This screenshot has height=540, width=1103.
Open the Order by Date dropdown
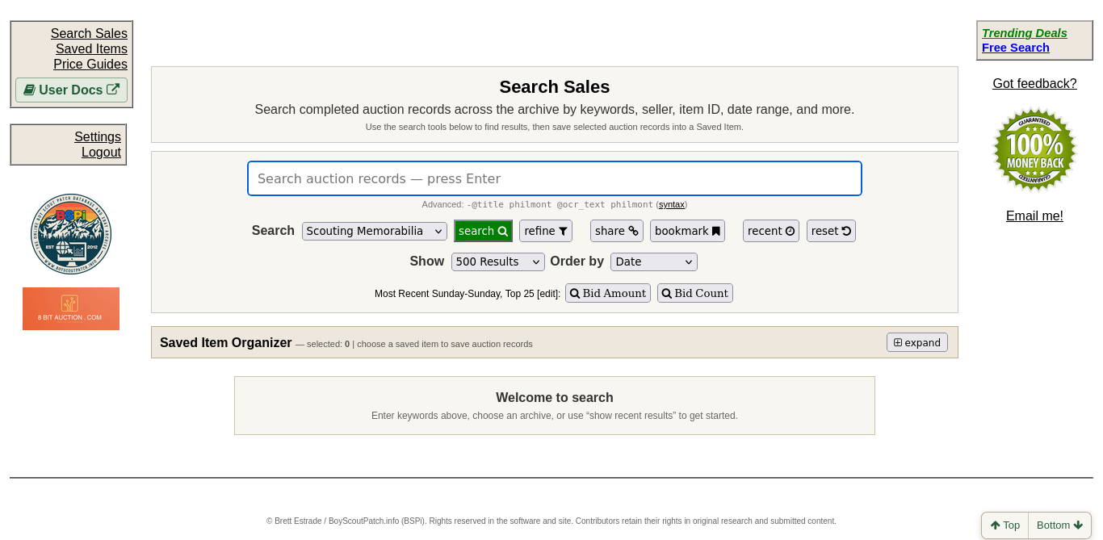[x=654, y=262]
